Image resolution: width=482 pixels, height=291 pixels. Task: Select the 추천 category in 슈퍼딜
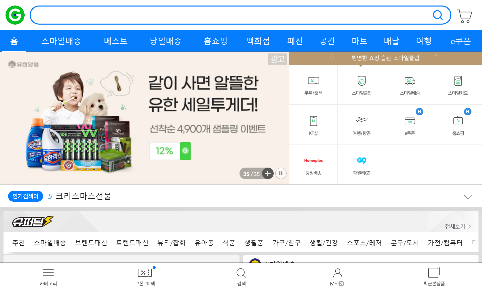point(19,243)
